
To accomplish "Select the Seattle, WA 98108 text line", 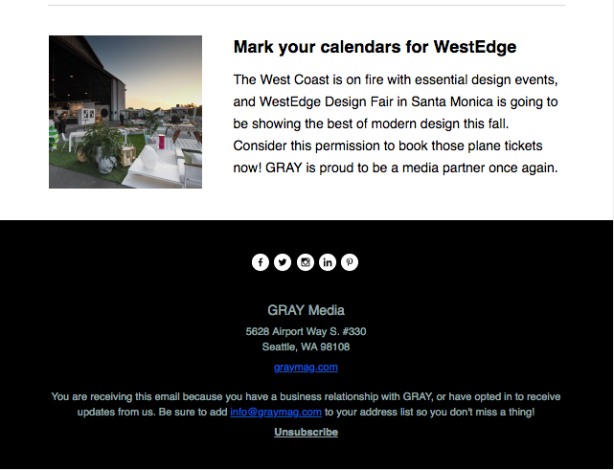I will (x=306, y=347).
